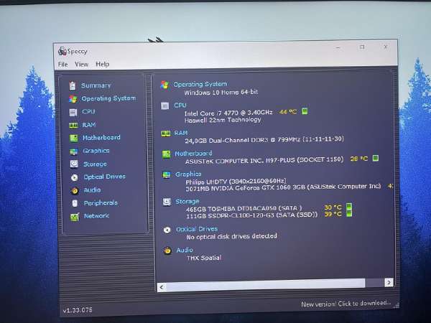Select Operating System in the sidebar
431x323 pixels.
tap(108, 98)
